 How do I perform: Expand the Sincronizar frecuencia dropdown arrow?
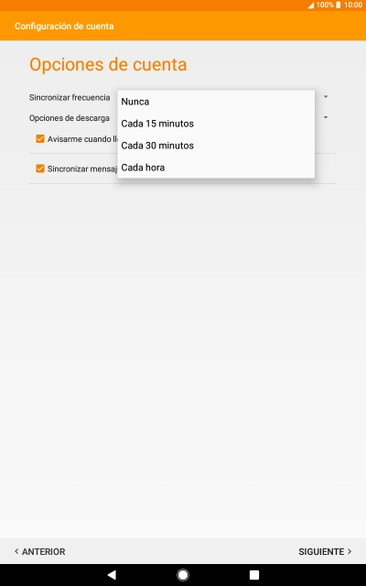pyautogui.click(x=326, y=97)
